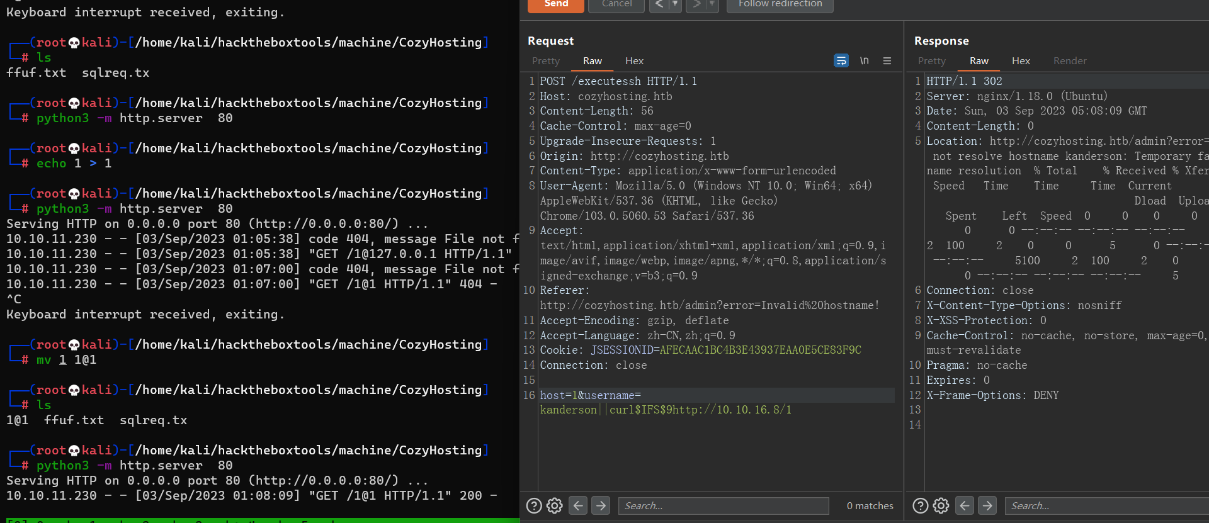The image size is (1209, 523).
Task: Click the terminal log line with 200 status
Action: (252, 496)
